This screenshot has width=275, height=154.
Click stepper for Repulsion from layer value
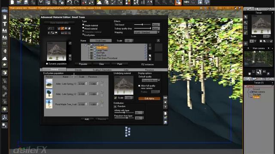click(x=143, y=118)
